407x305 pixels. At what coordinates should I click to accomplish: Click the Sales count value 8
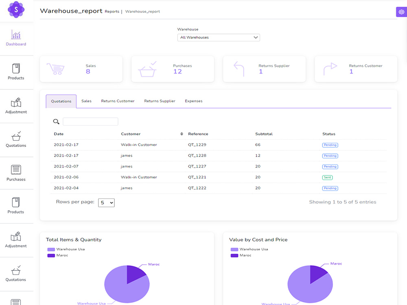[x=88, y=72]
